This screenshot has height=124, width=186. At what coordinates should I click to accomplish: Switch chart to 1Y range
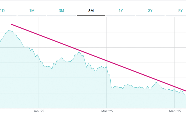[121, 11]
